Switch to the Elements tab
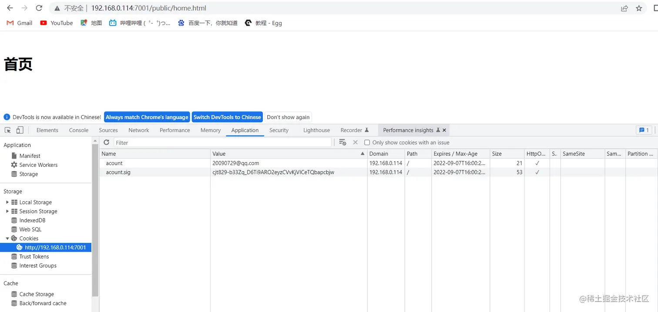Image resolution: width=658 pixels, height=312 pixels. coord(47,130)
